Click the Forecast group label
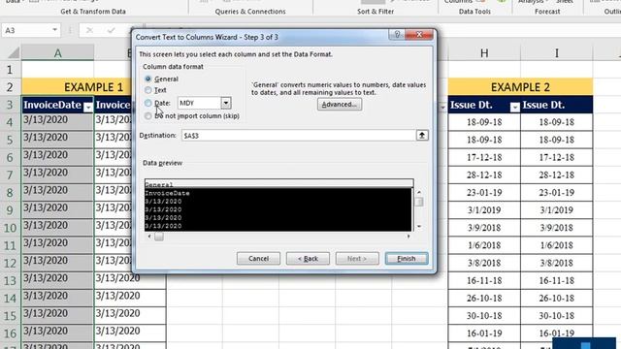Viewport: 621px width, 349px height. point(547,12)
